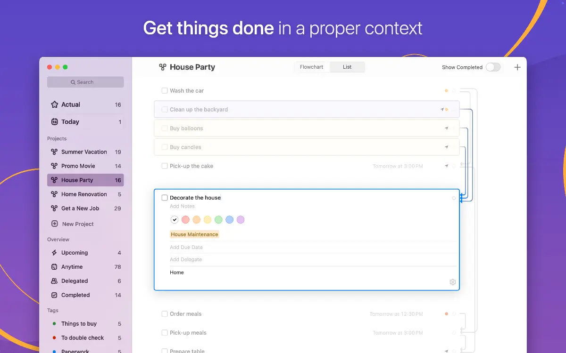The height and width of the screenshot is (353, 566).
Task: Toggle the Show Completed switch
Action: click(493, 67)
